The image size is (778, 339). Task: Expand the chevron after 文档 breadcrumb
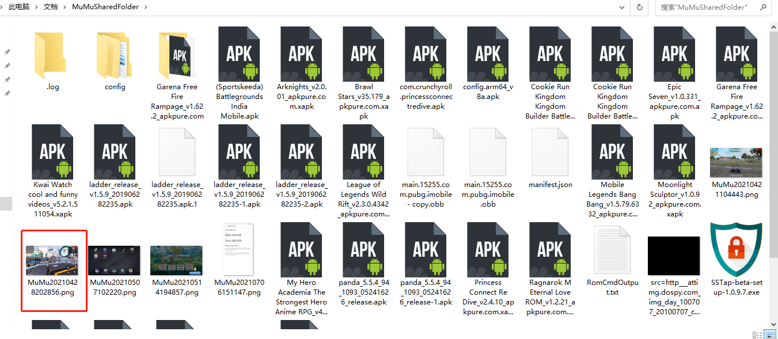pyautogui.click(x=65, y=7)
